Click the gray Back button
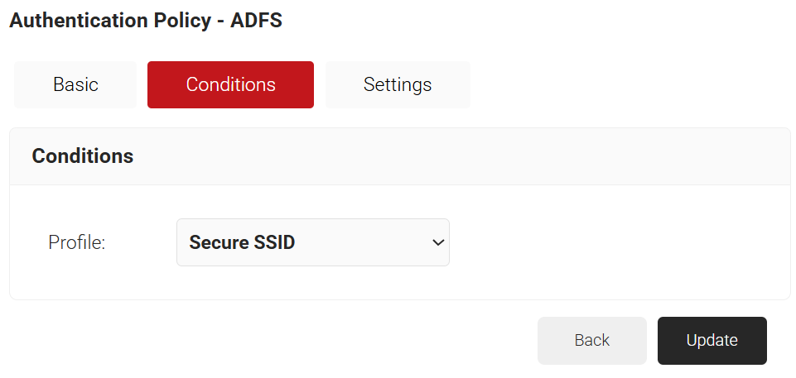 click(x=591, y=340)
